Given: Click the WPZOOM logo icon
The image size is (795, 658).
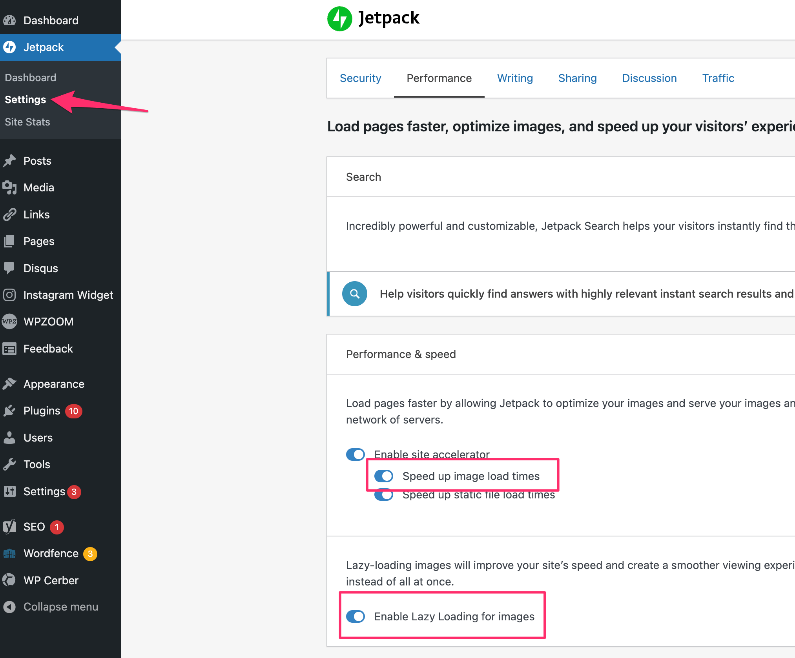Looking at the screenshot, I should (x=9, y=322).
